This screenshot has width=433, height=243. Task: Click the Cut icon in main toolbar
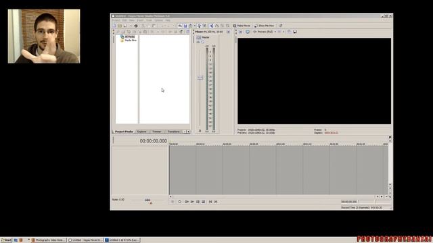coord(143,26)
